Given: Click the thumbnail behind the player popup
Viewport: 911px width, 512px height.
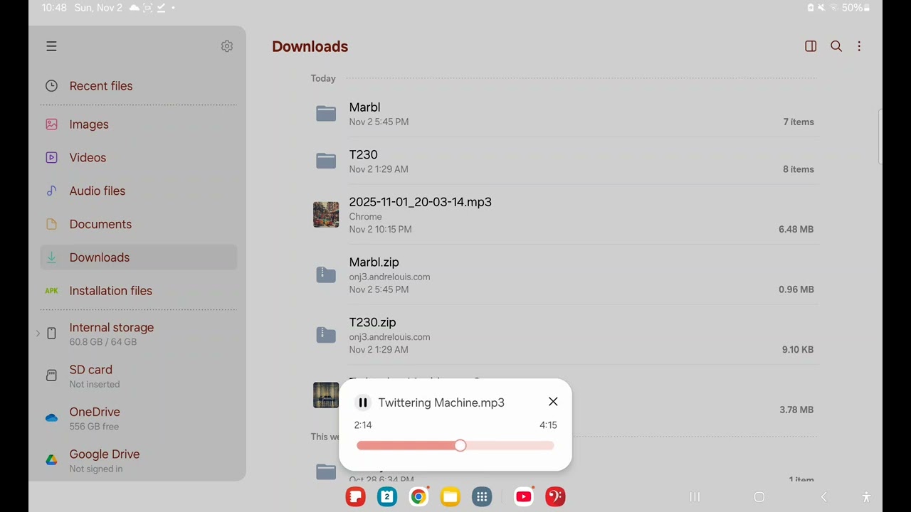Looking at the screenshot, I should click(326, 395).
